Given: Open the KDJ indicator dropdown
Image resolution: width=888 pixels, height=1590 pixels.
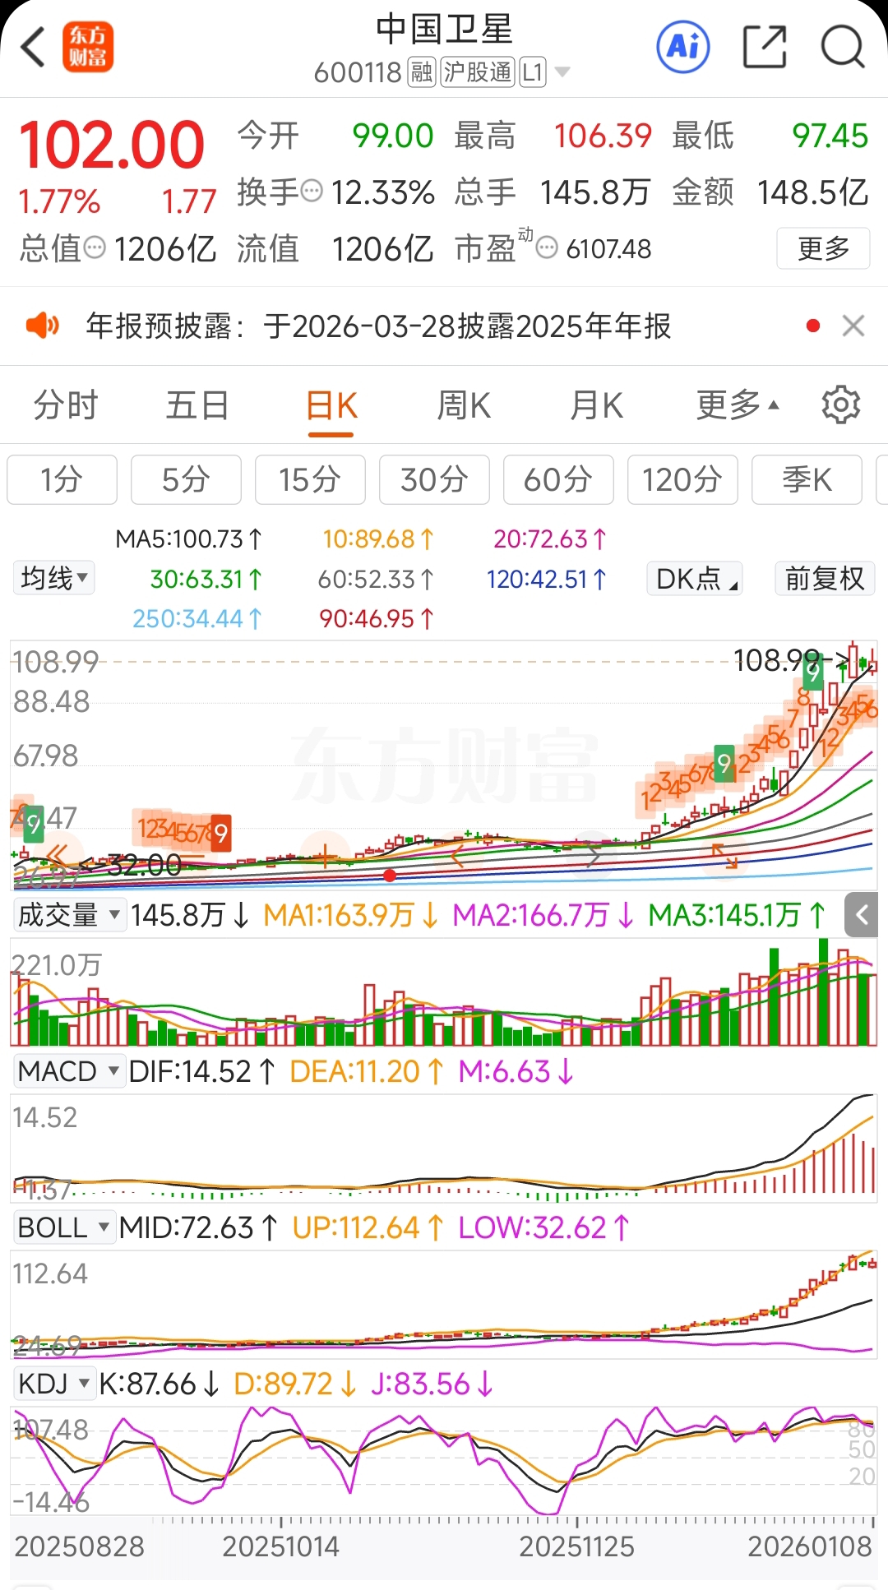Looking at the screenshot, I should tap(54, 1383).
